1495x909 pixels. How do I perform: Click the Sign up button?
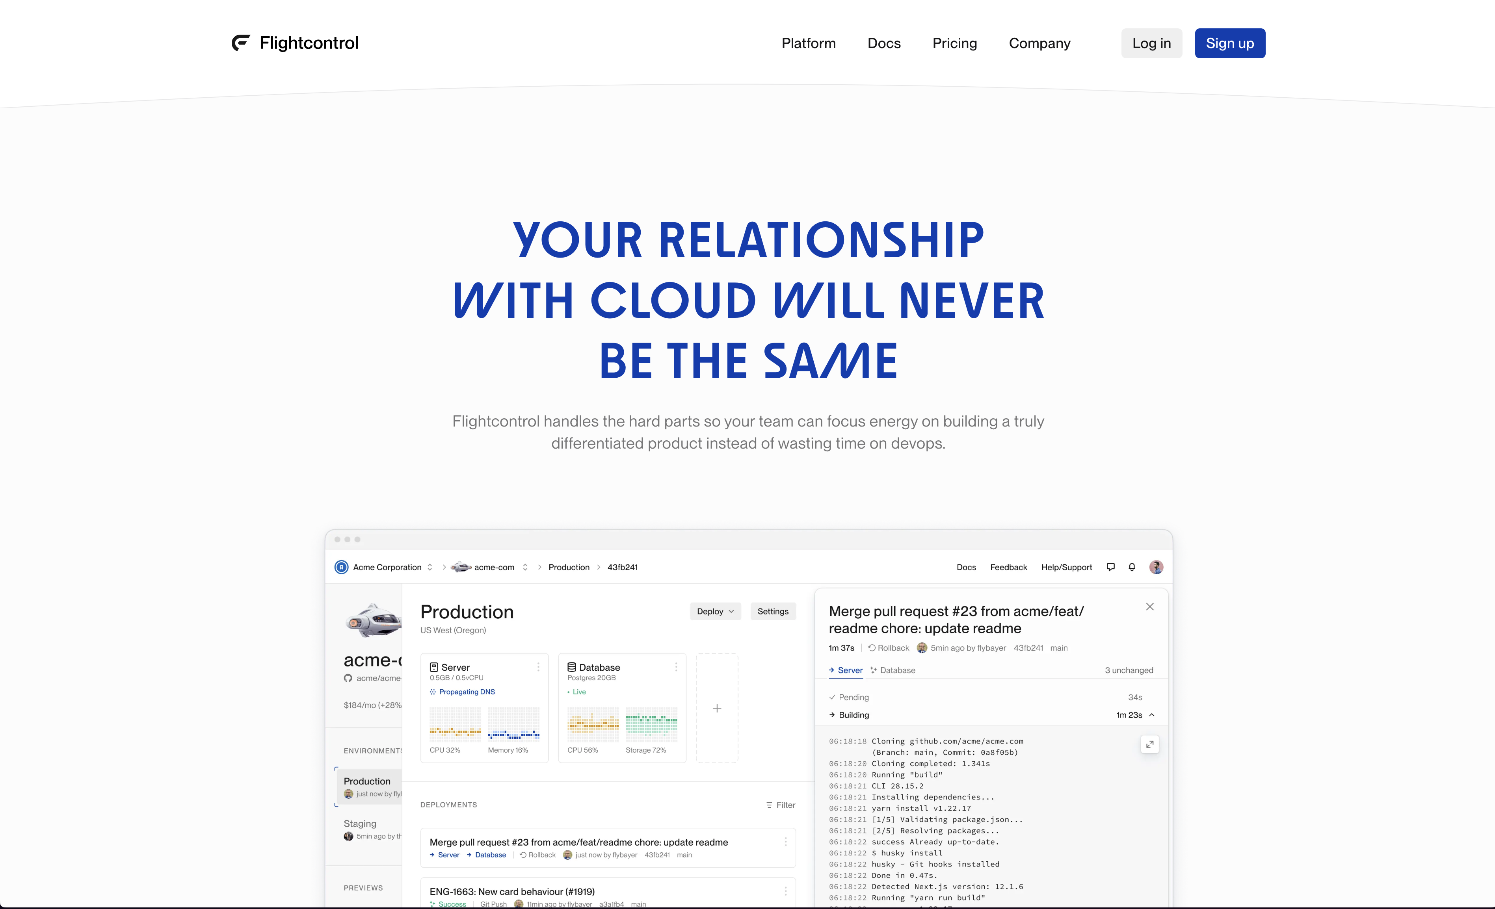1230,43
